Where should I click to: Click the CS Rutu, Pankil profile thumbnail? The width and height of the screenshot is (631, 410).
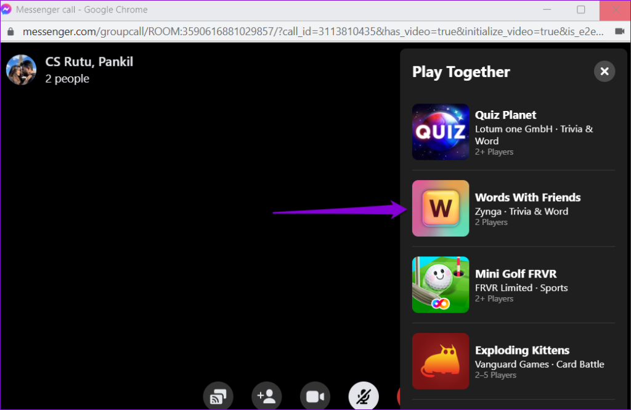coord(20,69)
